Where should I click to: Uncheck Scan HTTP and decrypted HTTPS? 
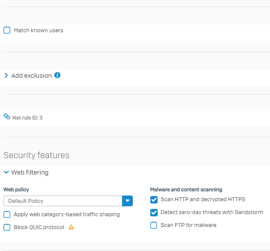click(154, 200)
